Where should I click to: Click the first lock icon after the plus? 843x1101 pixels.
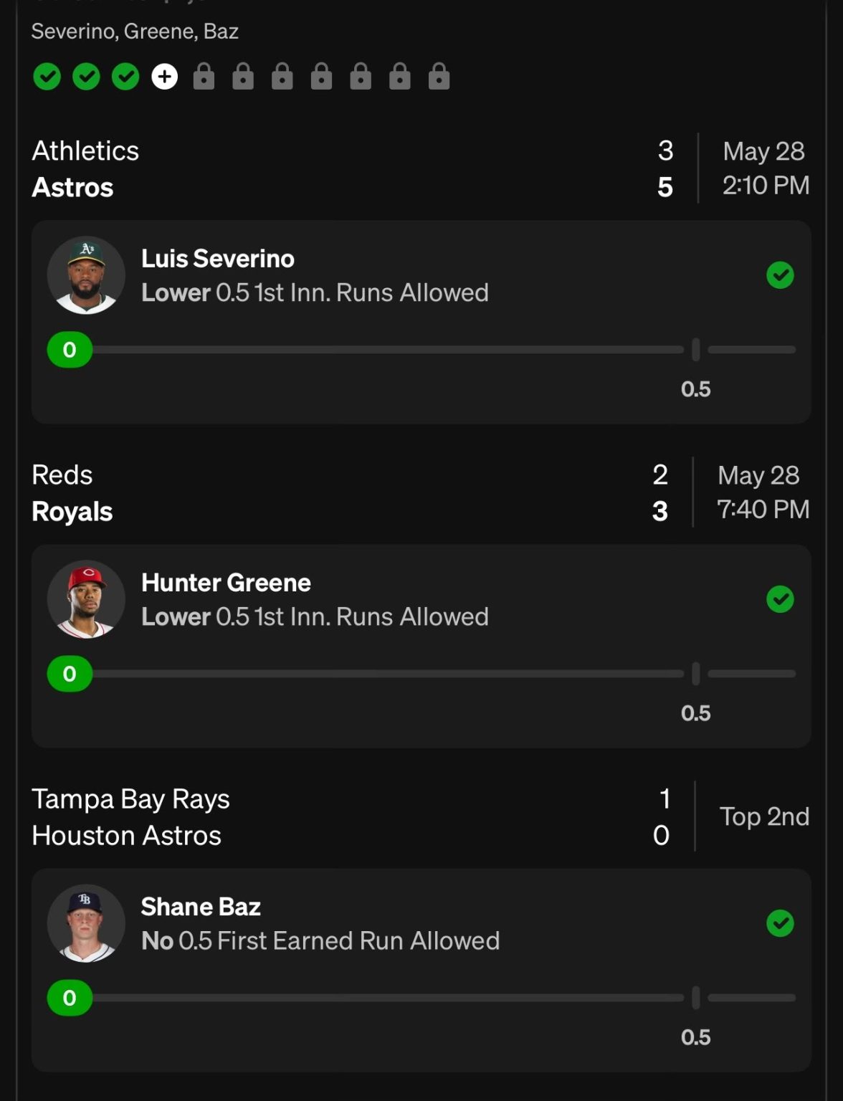[204, 76]
